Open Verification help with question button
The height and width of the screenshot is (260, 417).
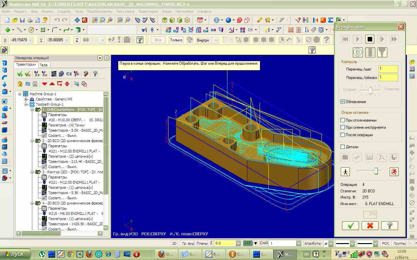[389, 226]
